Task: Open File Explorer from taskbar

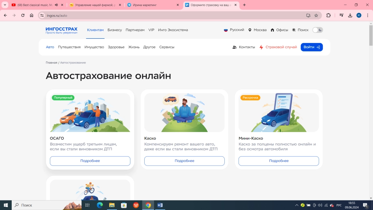Action: coord(112,205)
